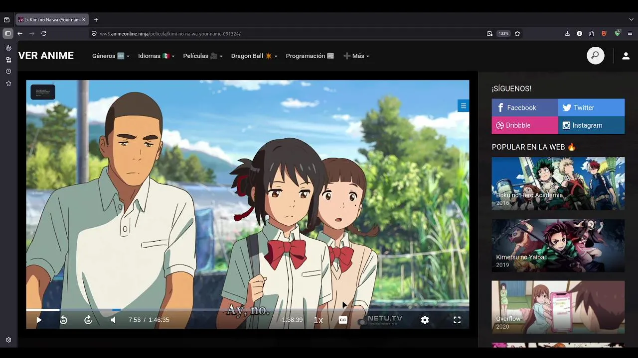Open the Dribbble social button

tap(525, 125)
